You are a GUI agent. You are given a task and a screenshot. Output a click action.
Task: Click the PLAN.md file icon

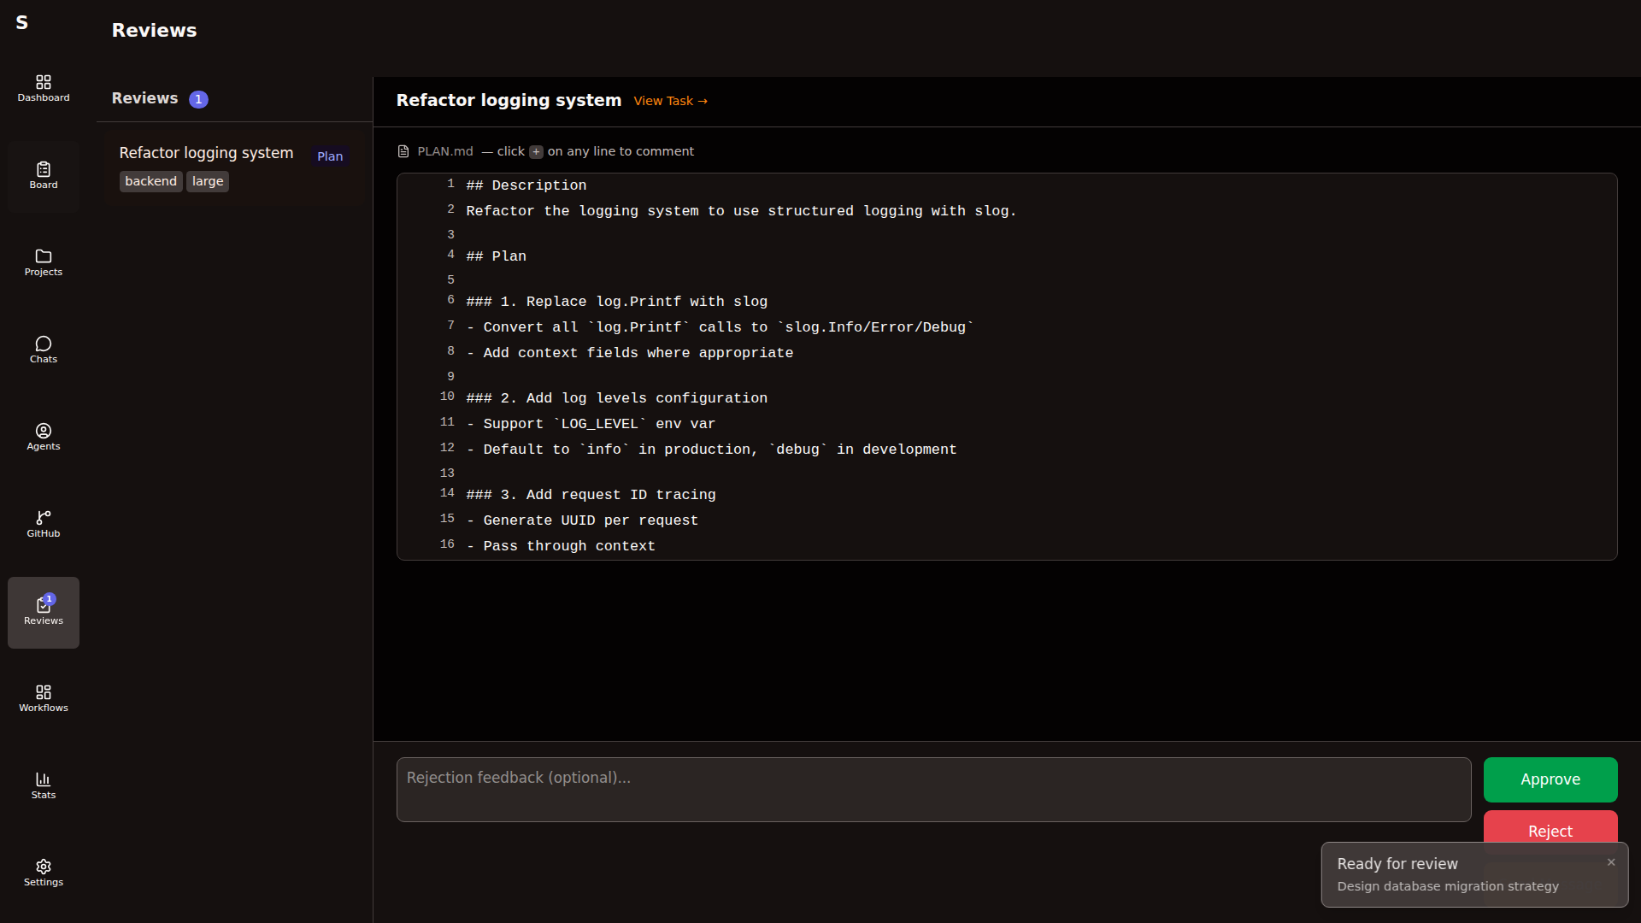[403, 151]
